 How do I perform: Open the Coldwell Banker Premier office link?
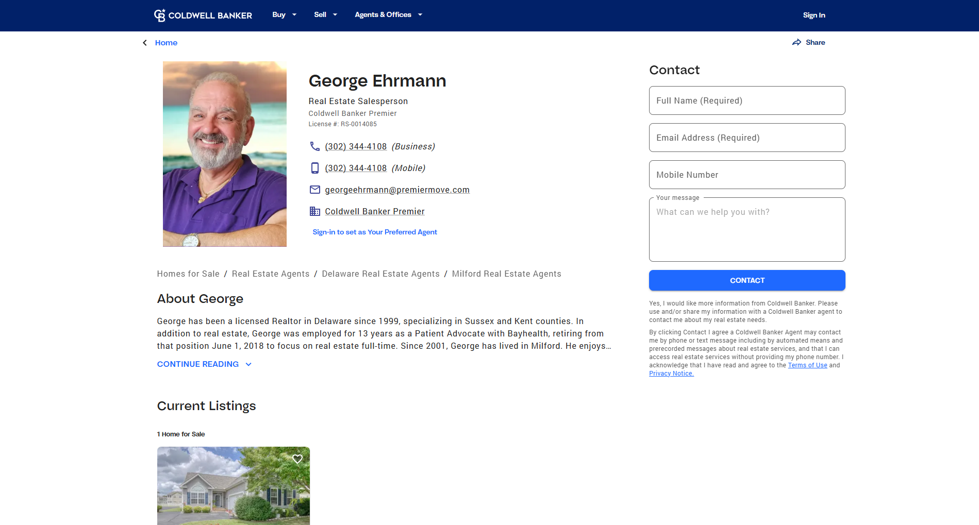click(374, 211)
